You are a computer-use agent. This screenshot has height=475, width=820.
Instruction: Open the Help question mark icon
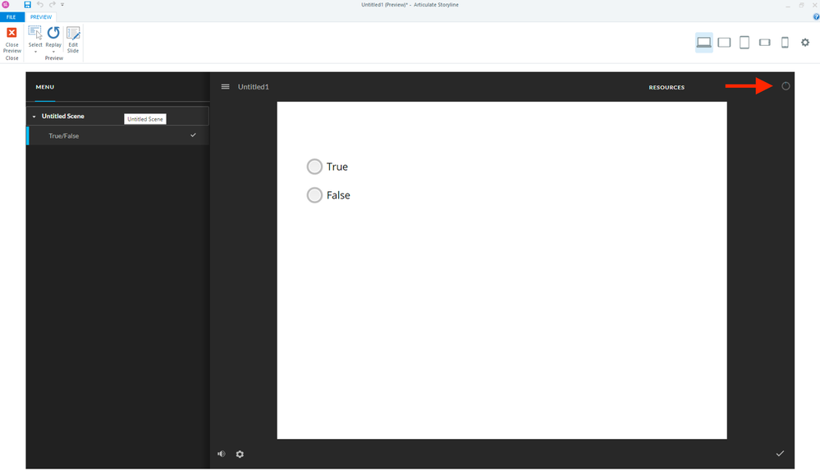(816, 16)
